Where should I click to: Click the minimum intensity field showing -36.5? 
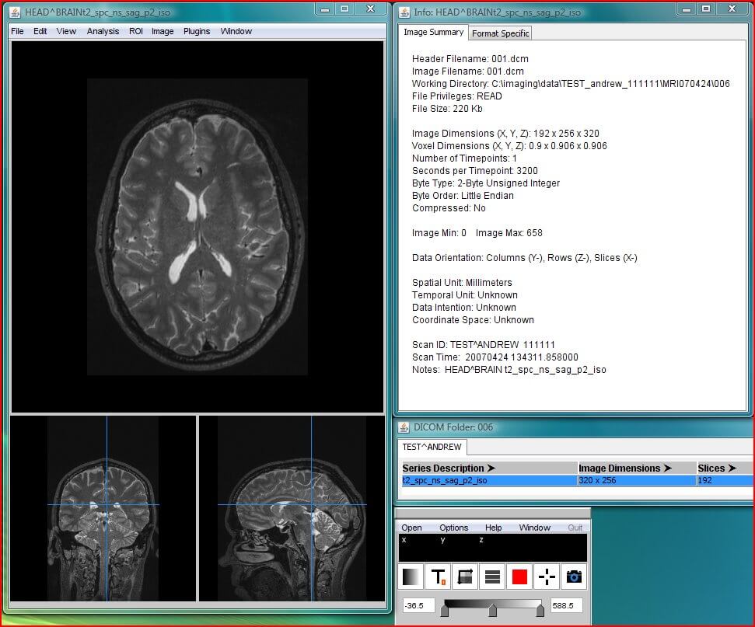418,605
